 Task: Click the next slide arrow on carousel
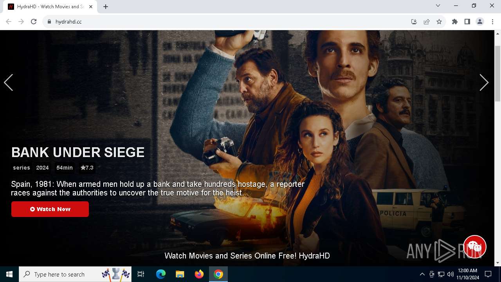click(484, 83)
